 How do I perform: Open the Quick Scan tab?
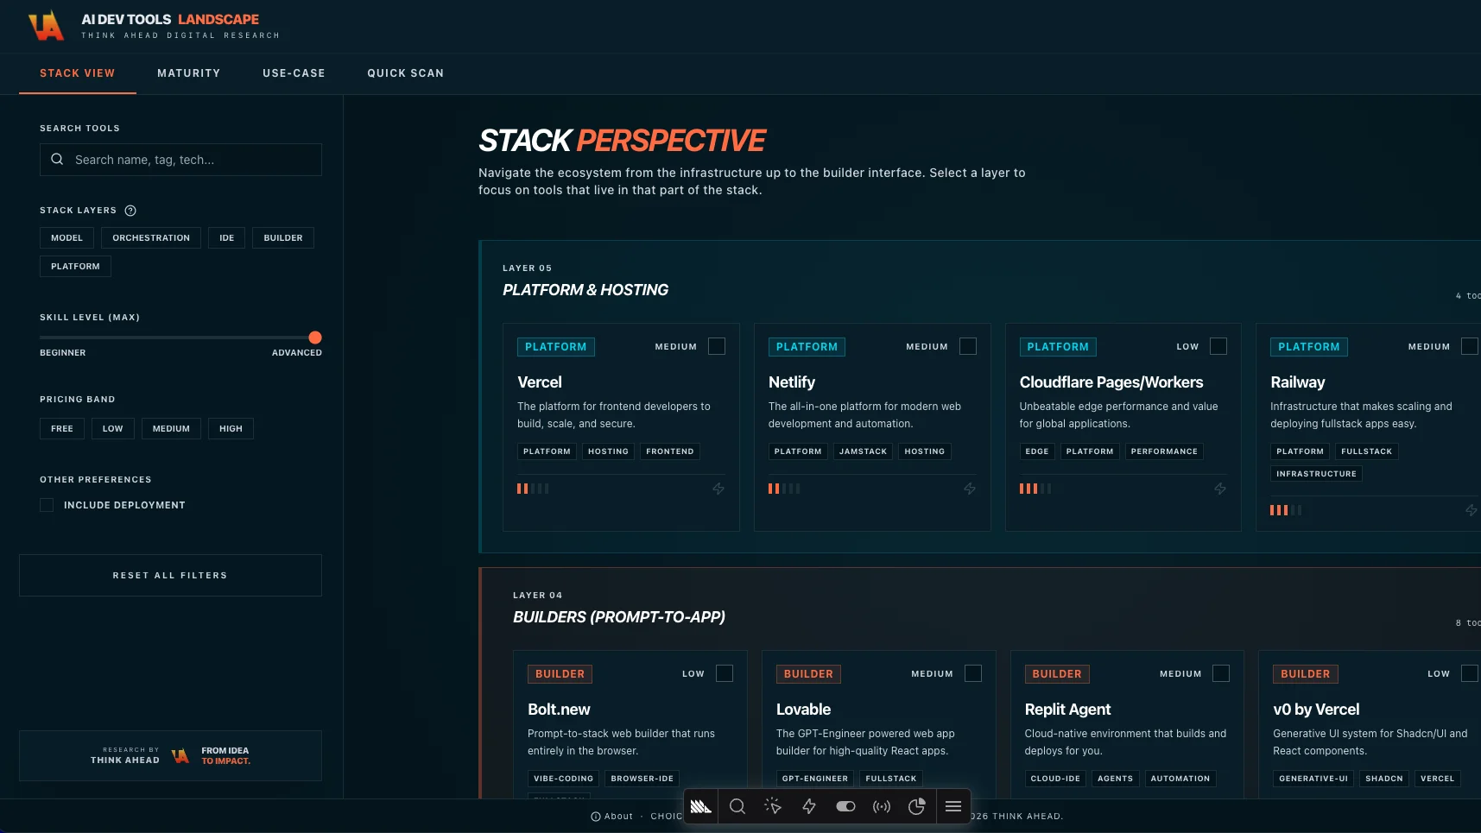click(405, 73)
